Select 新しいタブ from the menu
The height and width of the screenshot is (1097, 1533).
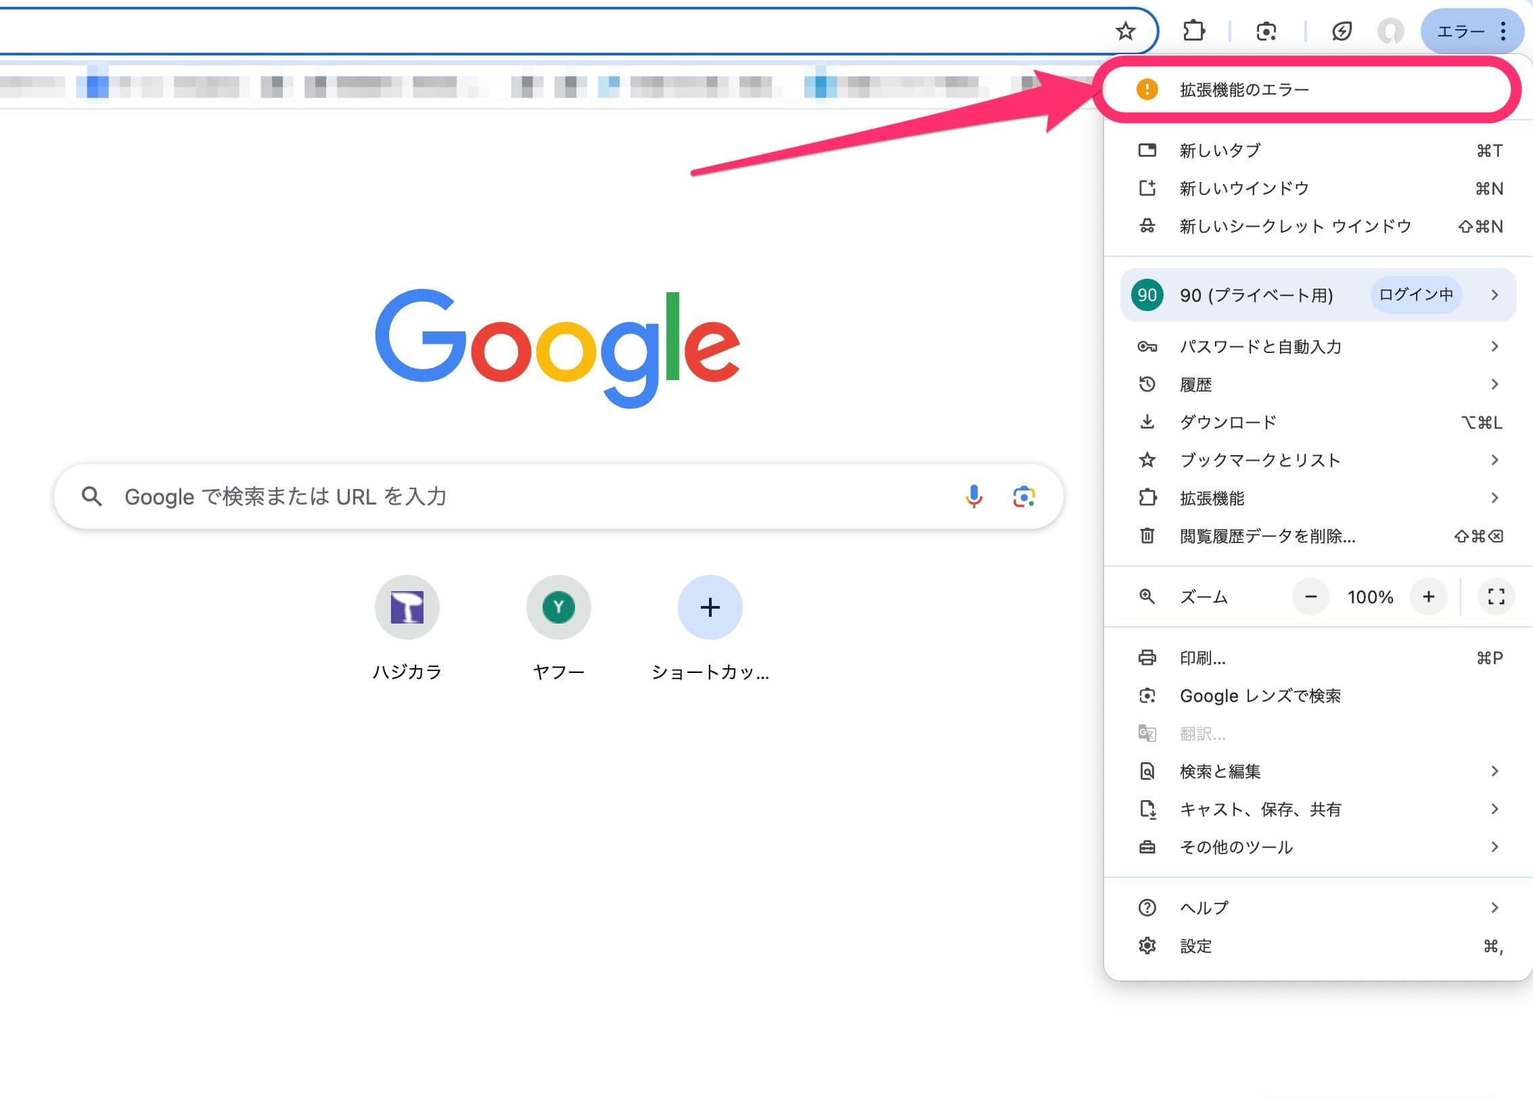tap(1319, 150)
